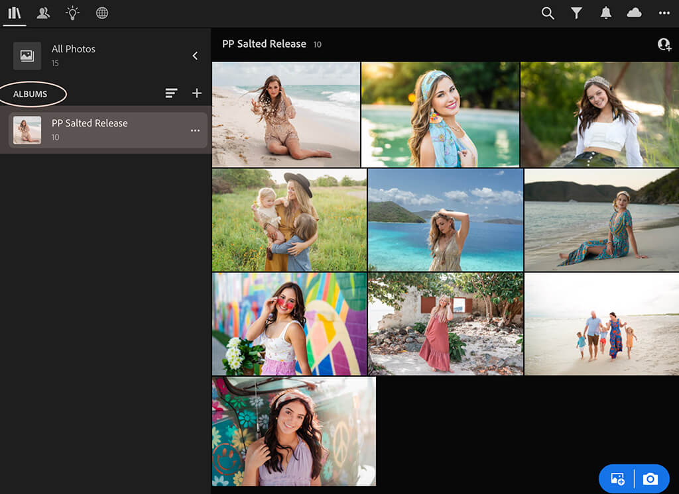View cloud sync status
This screenshot has width=679, height=494.
[635, 13]
